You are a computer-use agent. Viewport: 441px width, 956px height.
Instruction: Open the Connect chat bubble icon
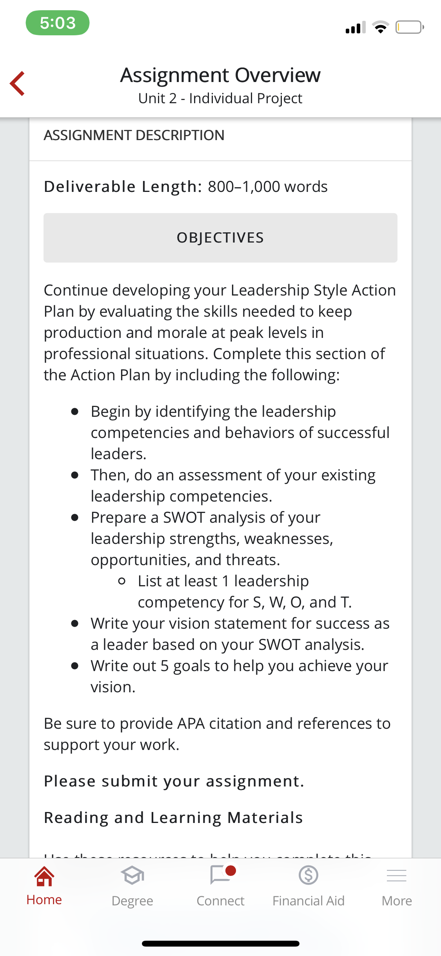pos(220,875)
